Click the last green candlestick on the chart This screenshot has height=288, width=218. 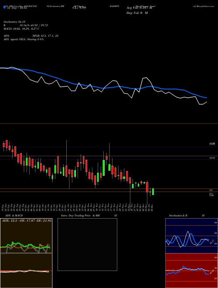pos(153,192)
